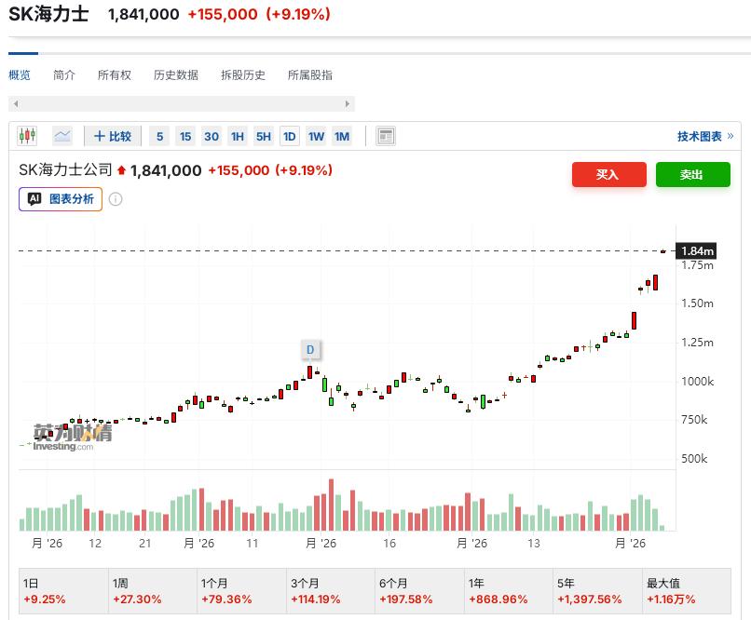Choose the 1H interval
Viewport: 751px width, 620px height.
click(x=238, y=136)
